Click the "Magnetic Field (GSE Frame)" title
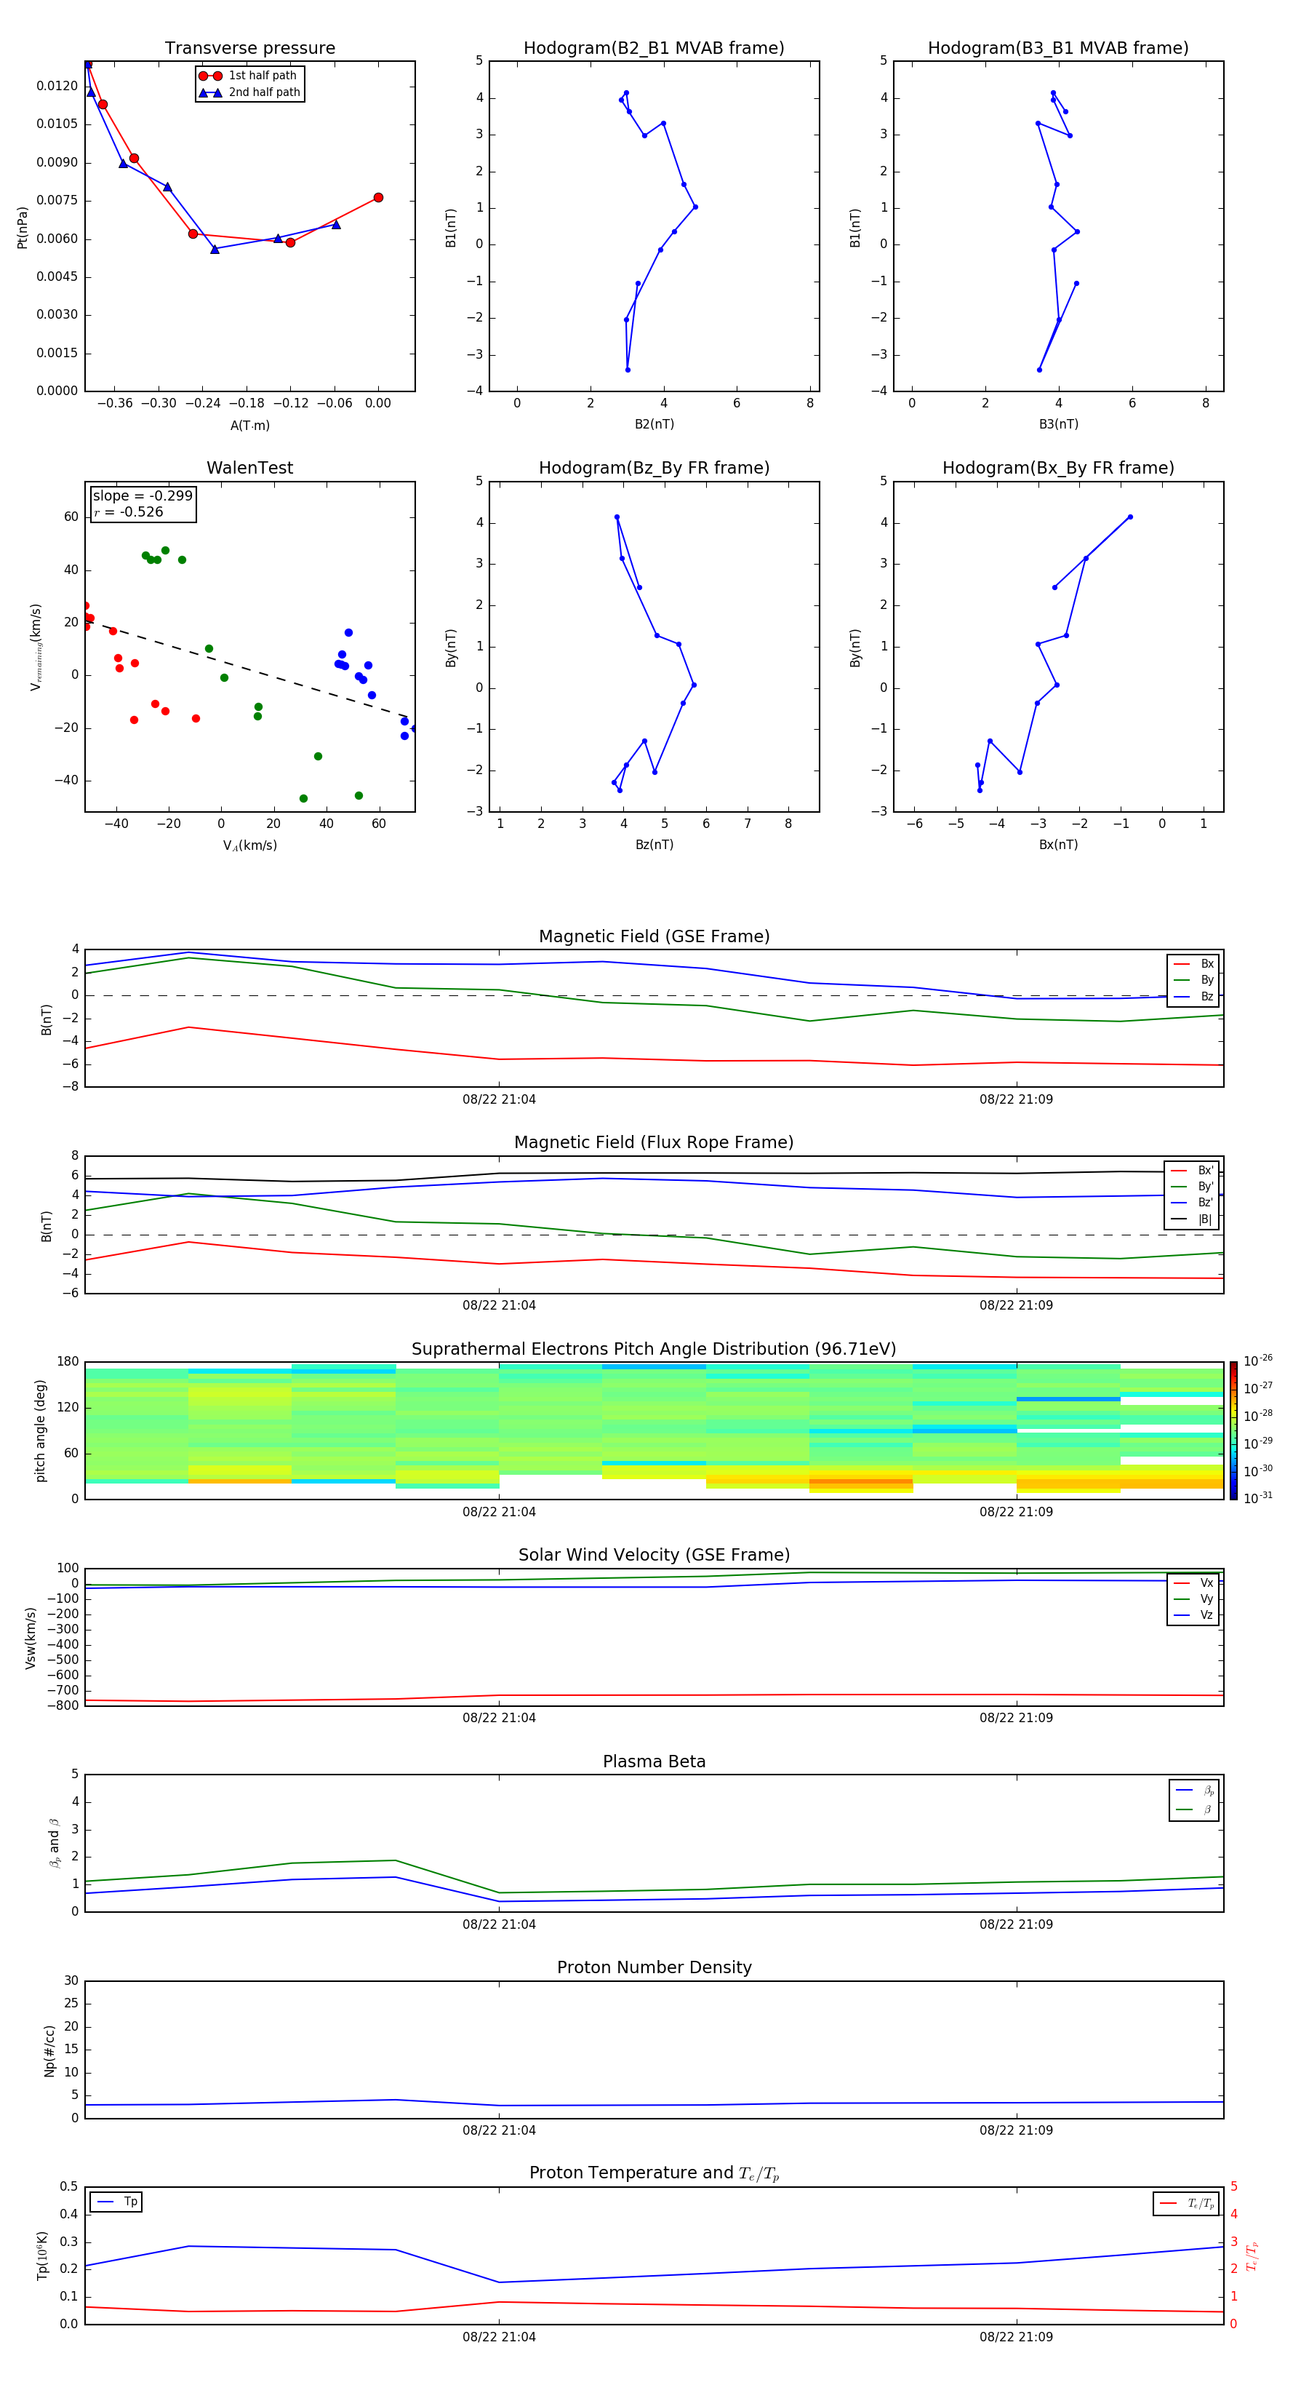This screenshot has height=2401, width=1309. click(x=654, y=936)
